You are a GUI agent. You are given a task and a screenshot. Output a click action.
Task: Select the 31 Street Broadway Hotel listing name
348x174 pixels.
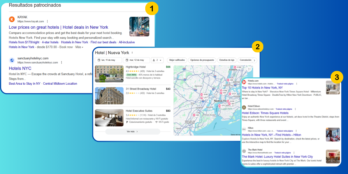[x=141, y=89]
